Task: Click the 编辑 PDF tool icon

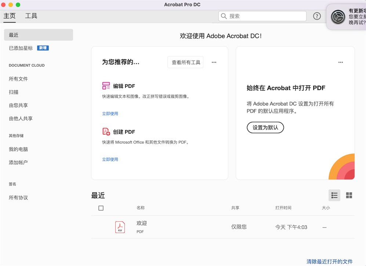Action: tap(106, 86)
